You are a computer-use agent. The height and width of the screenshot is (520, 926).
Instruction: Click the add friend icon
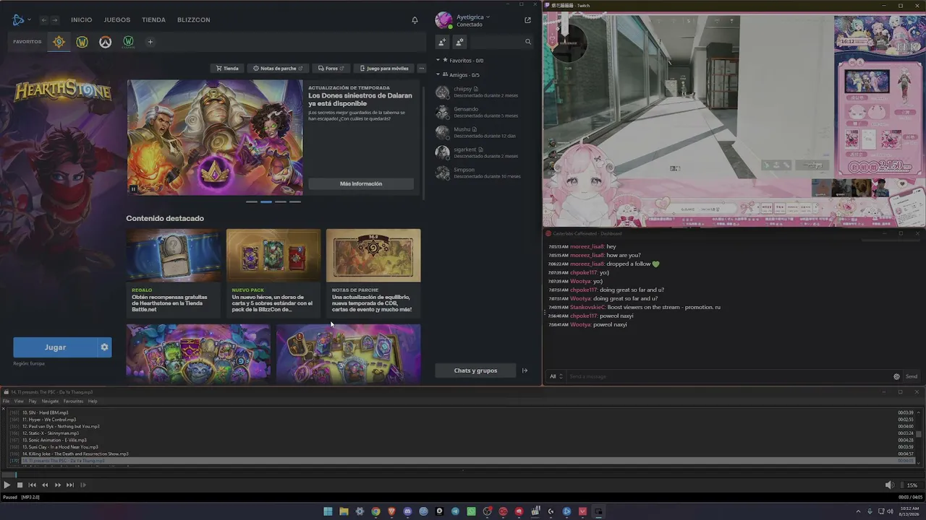coord(443,42)
